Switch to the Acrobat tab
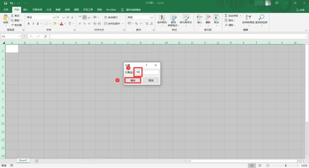The width and height of the screenshot is (309, 168). tap(111, 9)
